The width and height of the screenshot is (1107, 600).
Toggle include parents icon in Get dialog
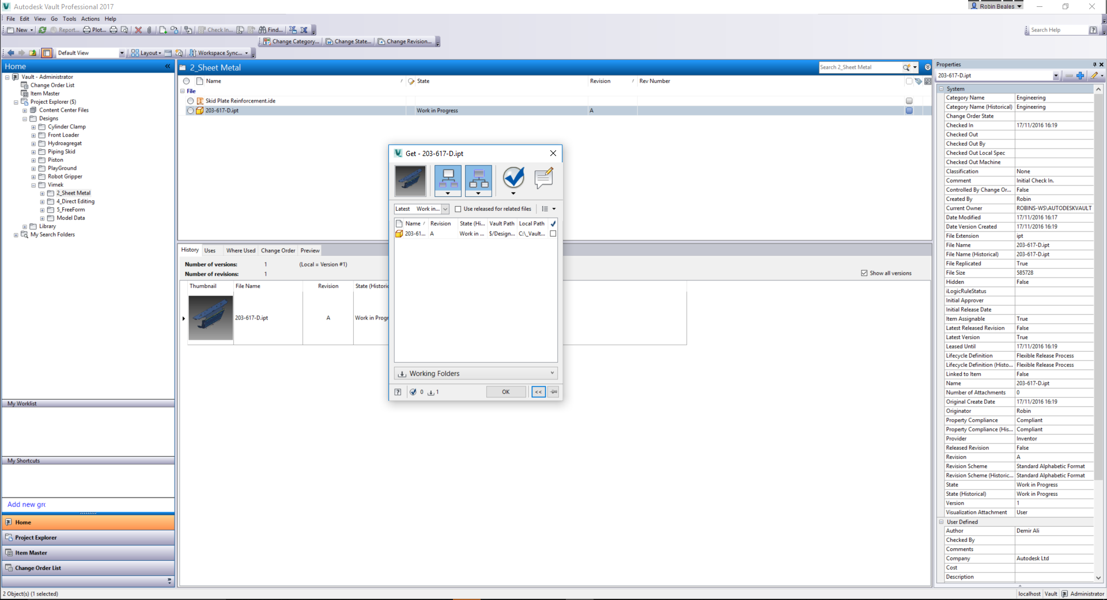click(x=478, y=180)
